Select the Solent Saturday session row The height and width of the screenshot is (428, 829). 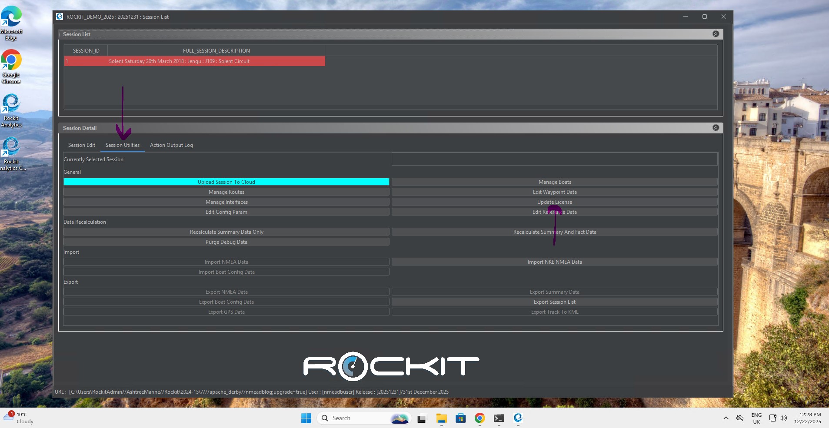click(194, 61)
